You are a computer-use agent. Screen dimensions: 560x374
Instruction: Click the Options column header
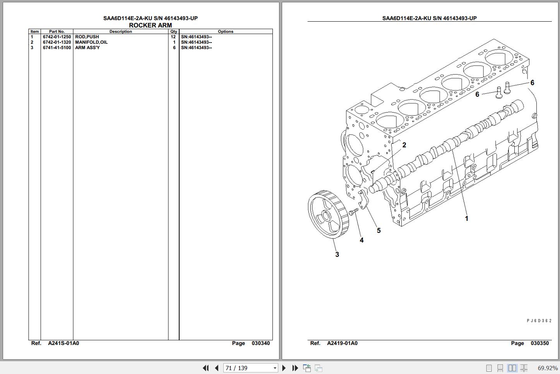click(x=226, y=31)
